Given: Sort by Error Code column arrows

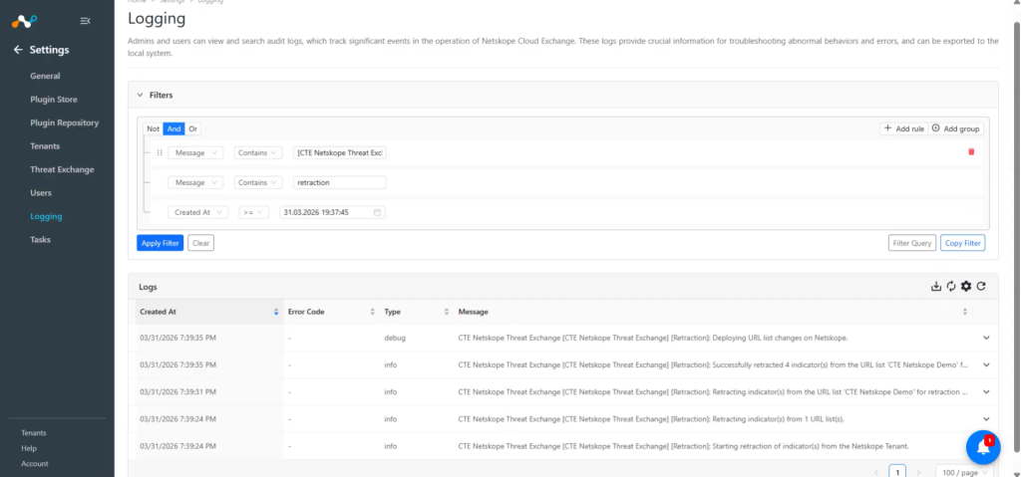Looking at the screenshot, I should click(373, 312).
